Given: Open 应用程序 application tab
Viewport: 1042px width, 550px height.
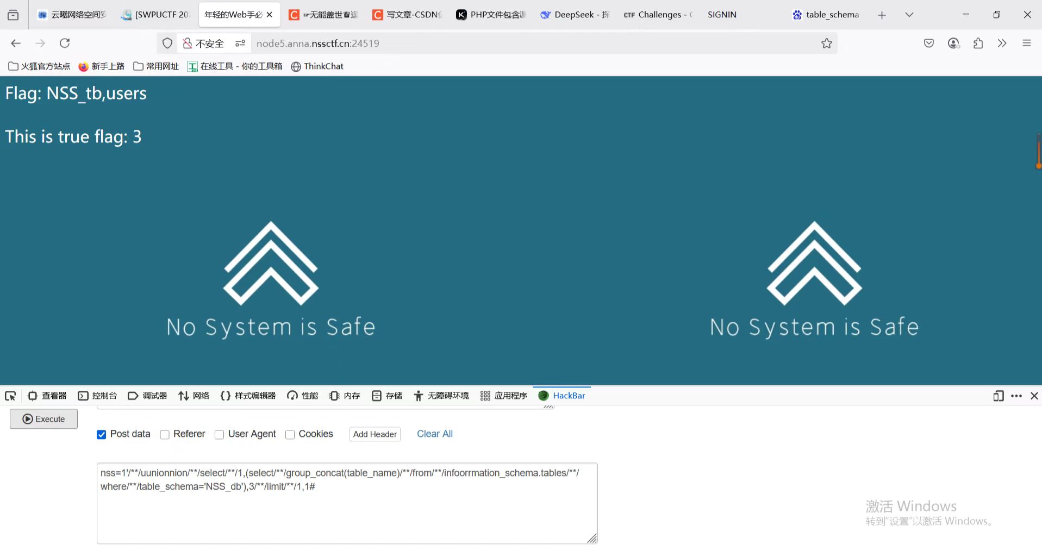Looking at the screenshot, I should pos(504,396).
